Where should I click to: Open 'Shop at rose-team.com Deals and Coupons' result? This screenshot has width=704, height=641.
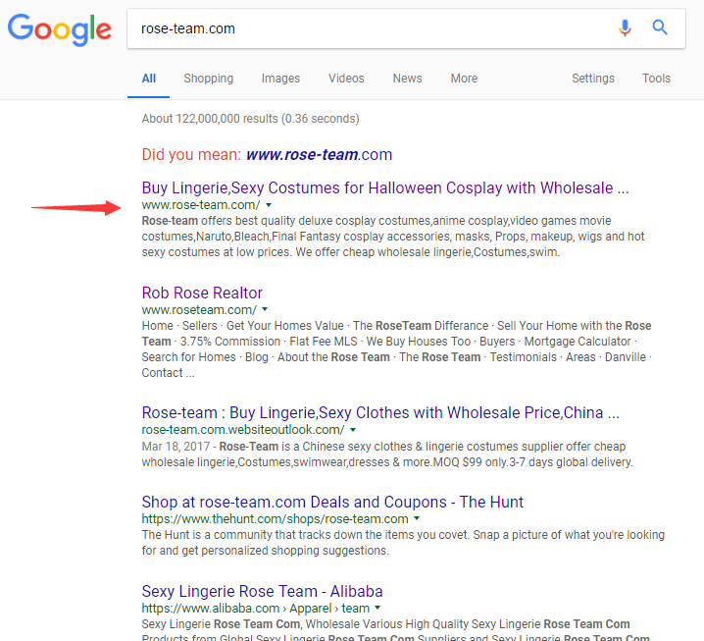pos(332,503)
